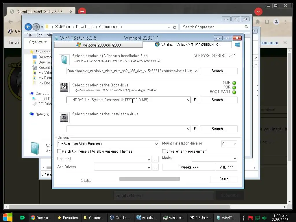The width and height of the screenshot is (296, 222).
Task: Open the Windows Vista Business edition dropdown
Action: point(156,144)
